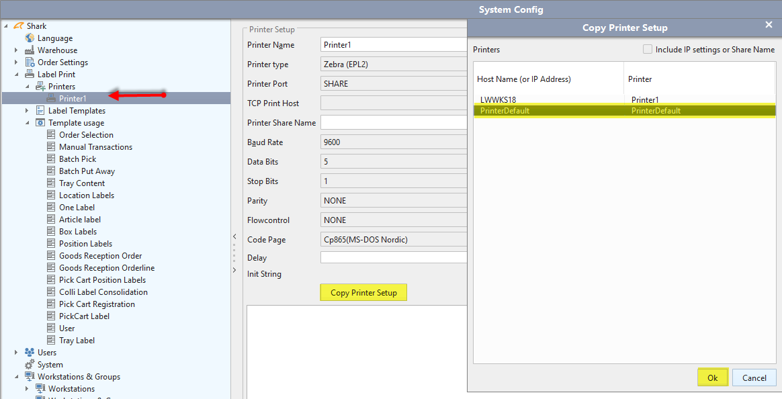
Task: Click the Order Settings icon
Action: pos(30,62)
